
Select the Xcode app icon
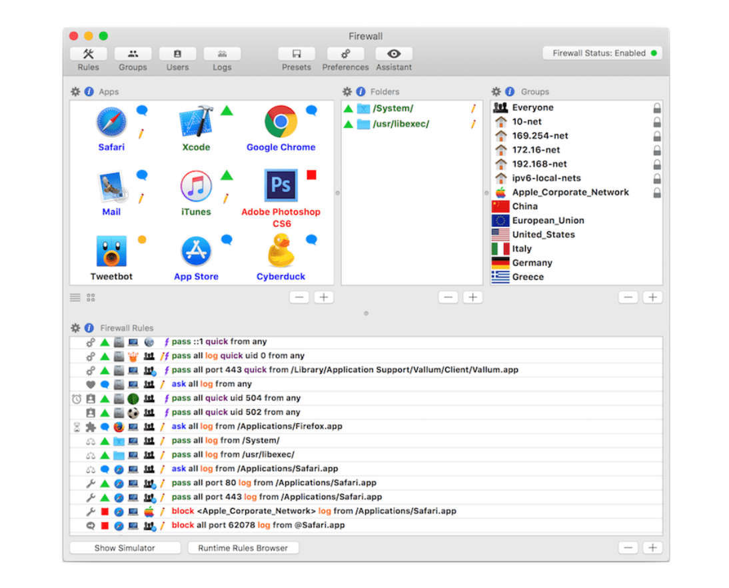[x=196, y=121]
